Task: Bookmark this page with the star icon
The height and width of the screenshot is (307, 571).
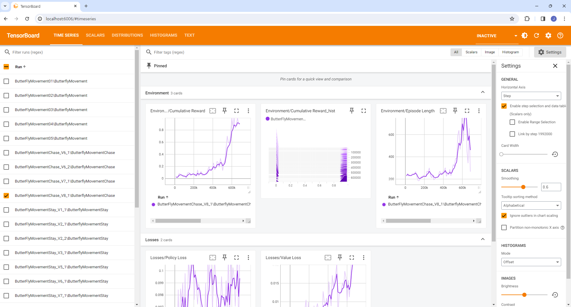Action: [512, 19]
